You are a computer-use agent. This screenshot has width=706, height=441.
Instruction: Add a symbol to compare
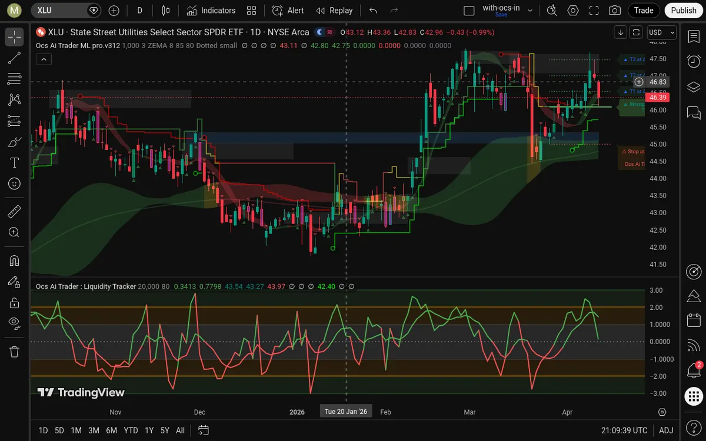pyautogui.click(x=114, y=11)
